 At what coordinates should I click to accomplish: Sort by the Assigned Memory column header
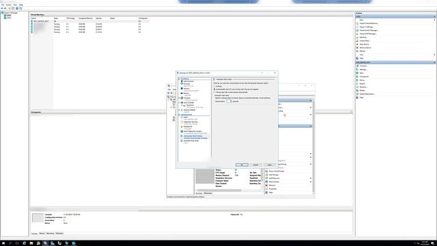coord(85,18)
